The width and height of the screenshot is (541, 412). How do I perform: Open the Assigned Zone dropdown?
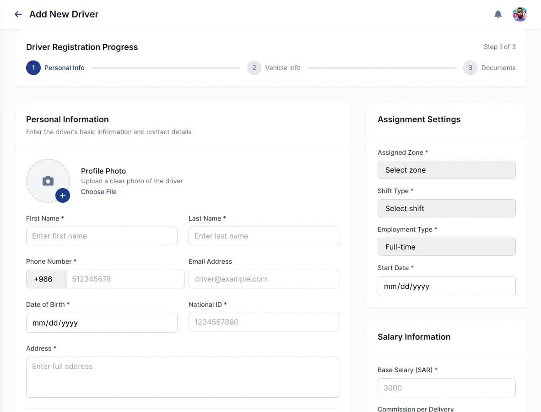coord(446,170)
